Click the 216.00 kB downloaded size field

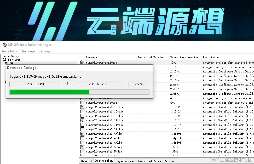36,84
